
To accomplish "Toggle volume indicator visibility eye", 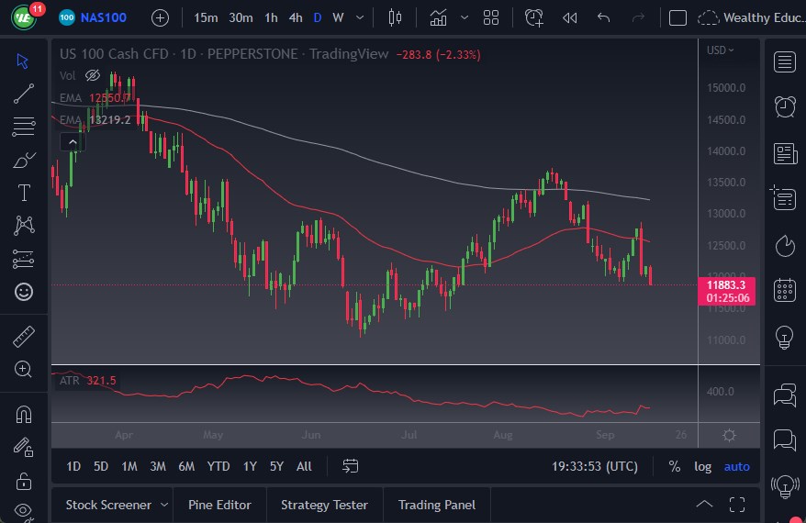I will [x=93, y=75].
